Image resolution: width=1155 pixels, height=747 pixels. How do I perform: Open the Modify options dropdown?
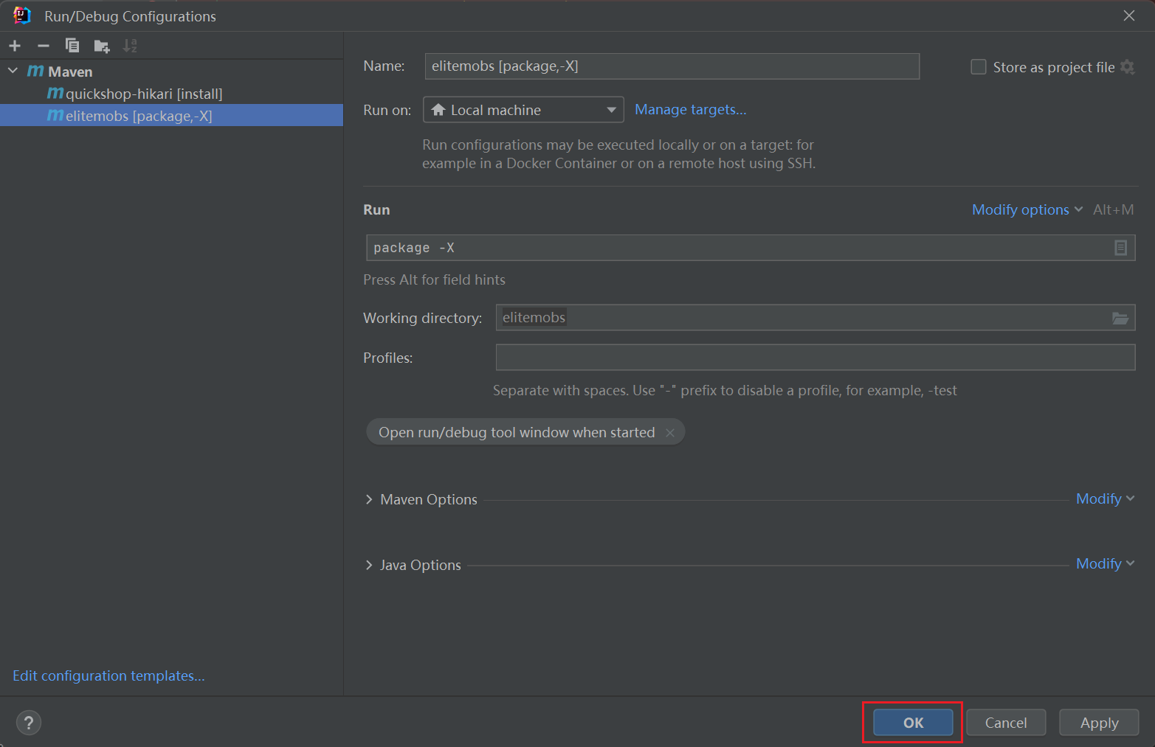pos(1027,209)
